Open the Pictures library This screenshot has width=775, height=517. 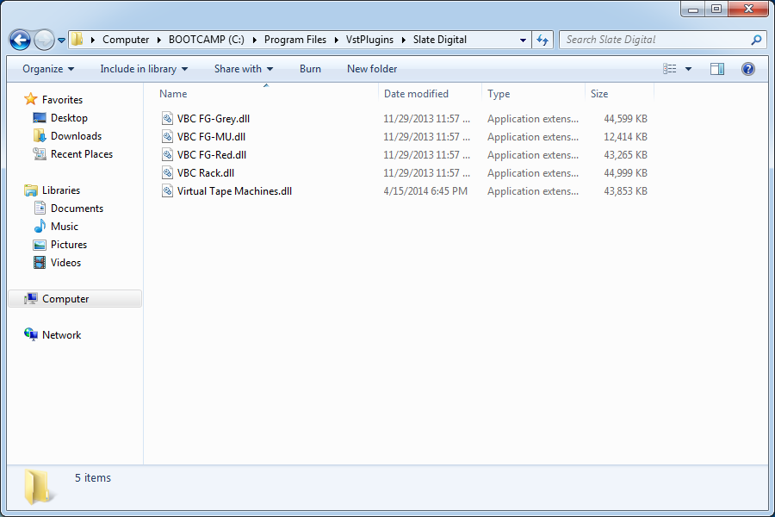(69, 245)
